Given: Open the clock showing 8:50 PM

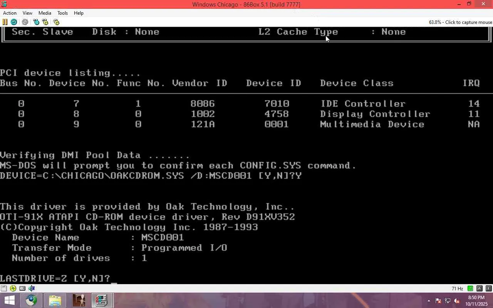Looking at the screenshot, I should coord(476,301).
